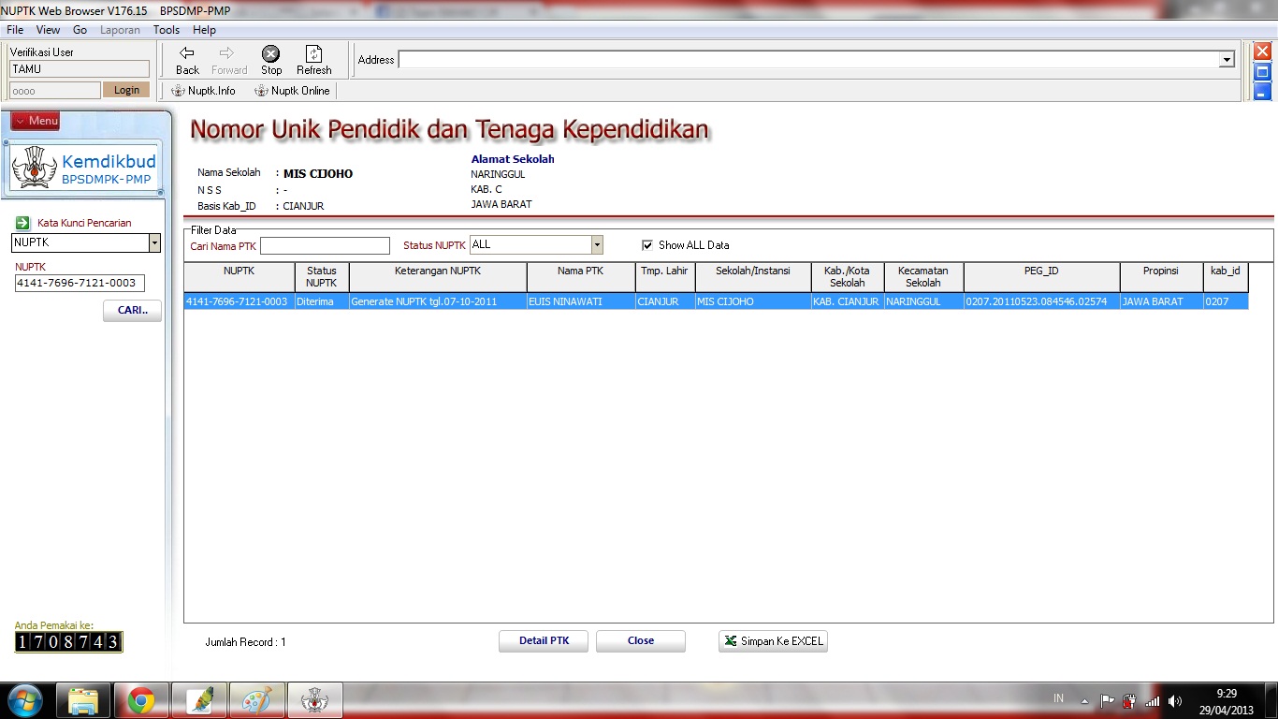This screenshot has width=1278, height=719.
Task: Click the Close button below the table
Action: pos(641,641)
